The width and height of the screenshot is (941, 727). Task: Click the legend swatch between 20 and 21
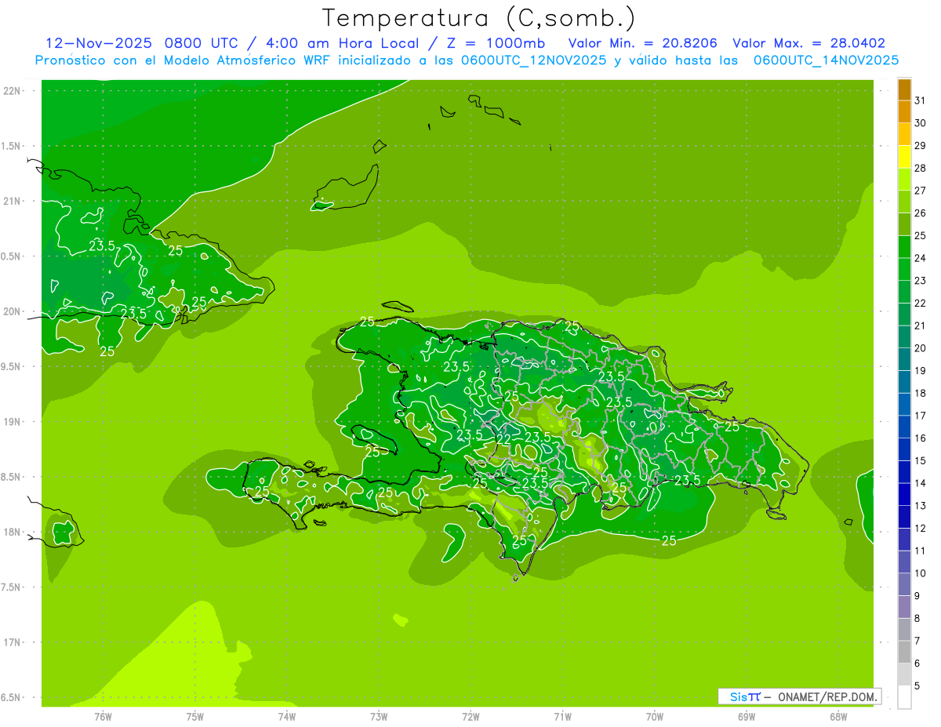(904, 337)
